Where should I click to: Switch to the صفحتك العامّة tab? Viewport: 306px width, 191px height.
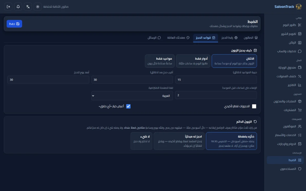(178, 38)
